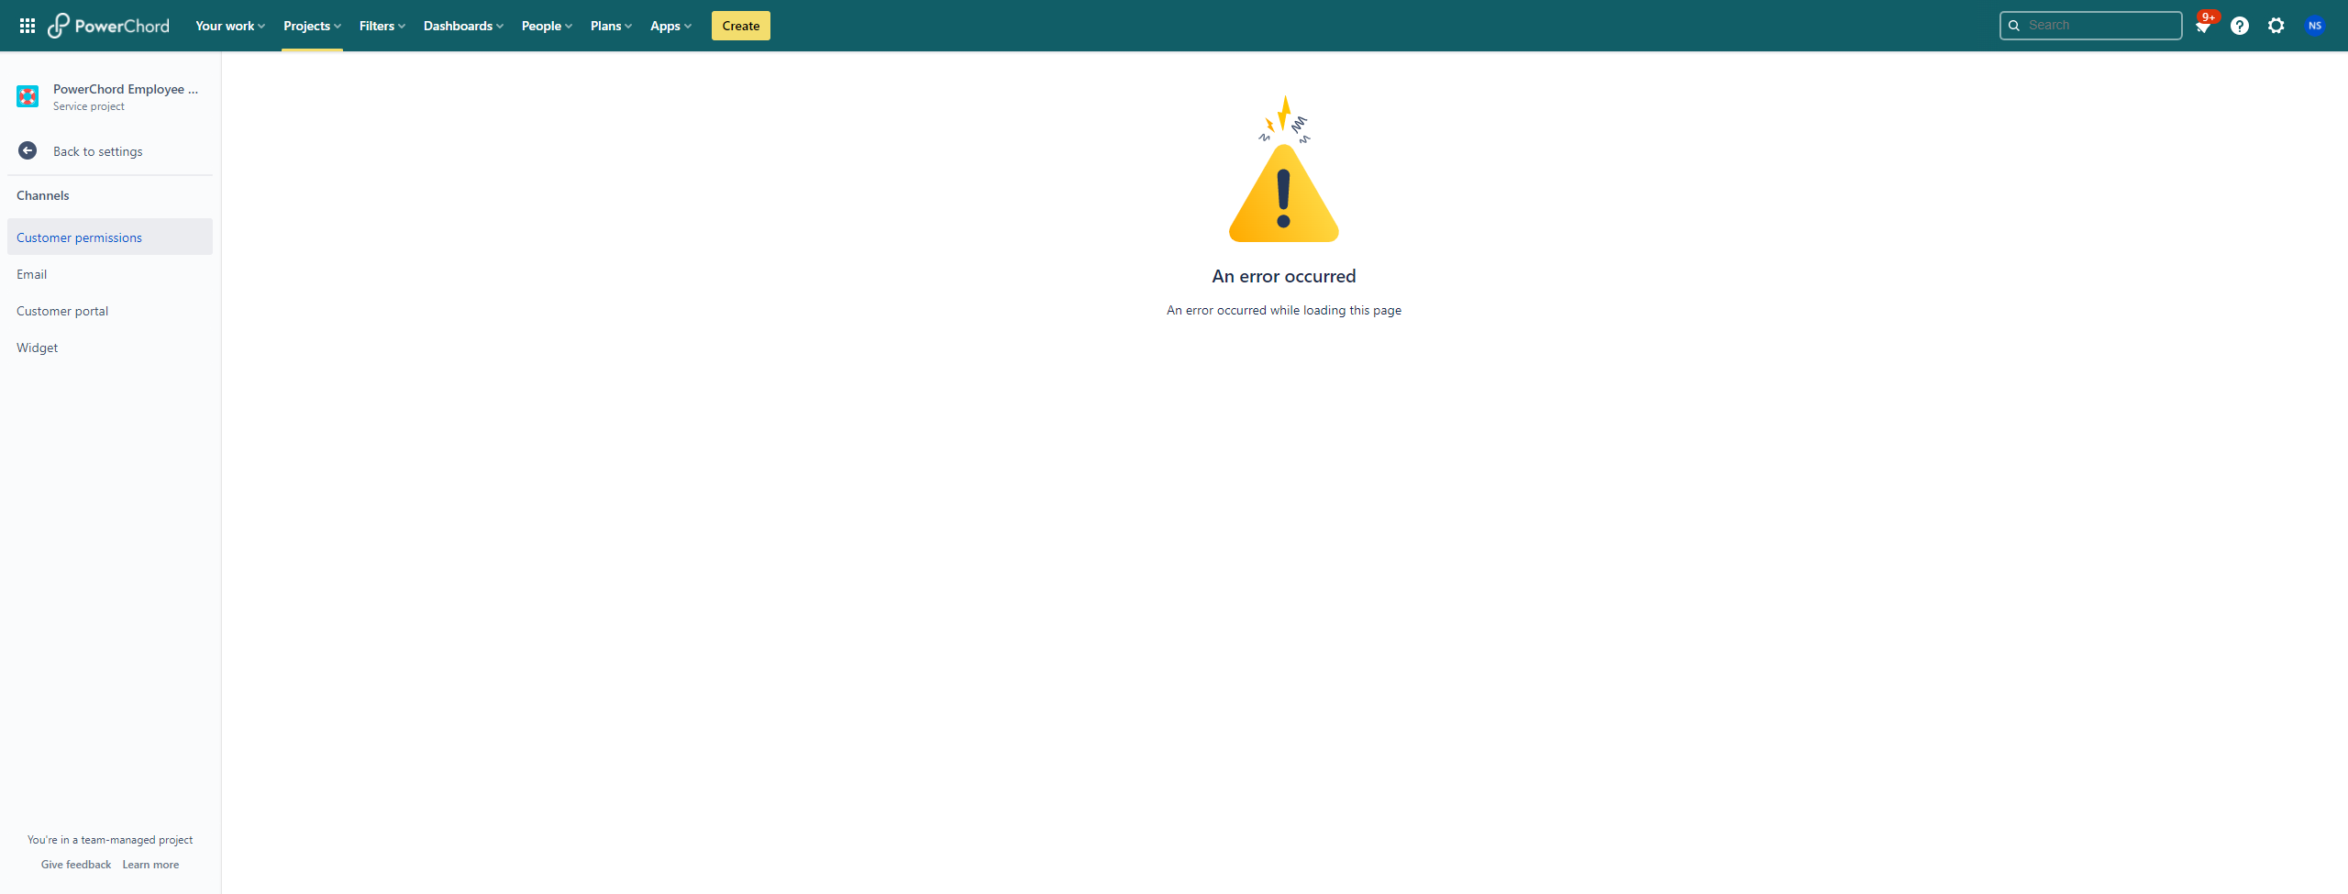Focus the Search input field

(2090, 26)
